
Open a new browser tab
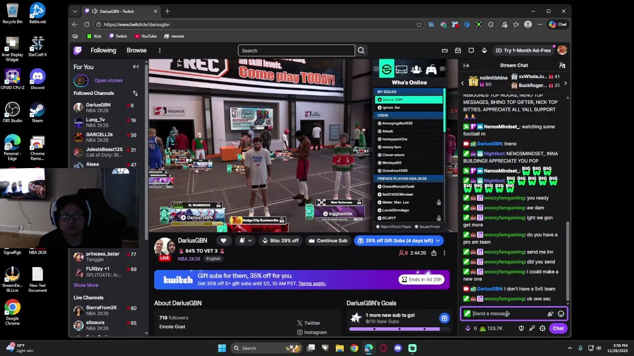click(x=167, y=11)
